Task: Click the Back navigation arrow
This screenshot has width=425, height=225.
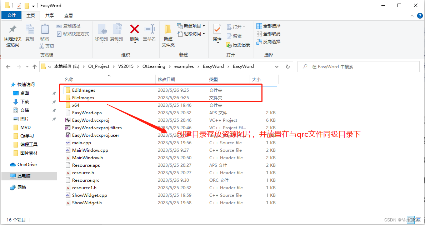Action: 9,67
